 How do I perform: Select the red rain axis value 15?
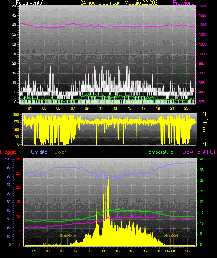[x=18, y=202]
